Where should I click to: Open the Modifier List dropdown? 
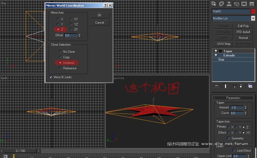253,18
